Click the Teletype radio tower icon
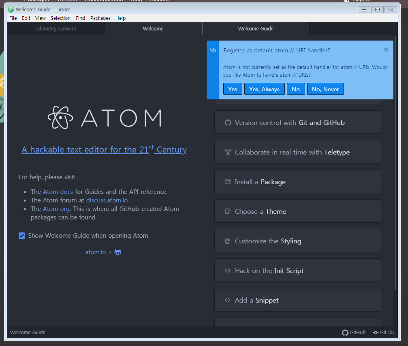 [228, 152]
